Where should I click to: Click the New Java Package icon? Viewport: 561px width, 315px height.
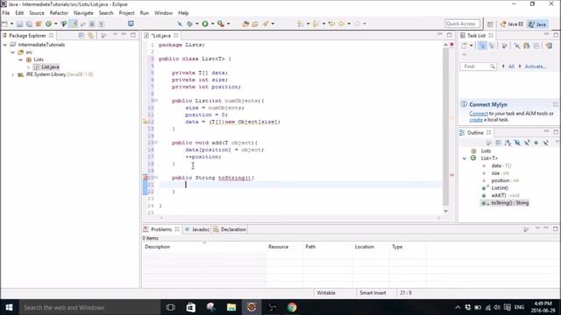tap(39, 24)
